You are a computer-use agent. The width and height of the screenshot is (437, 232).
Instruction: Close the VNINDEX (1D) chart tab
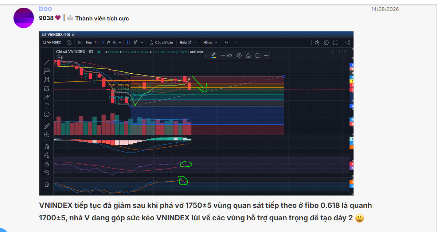[x=73, y=35]
